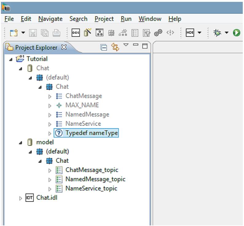Open the Project menu
The width and height of the screenshot is (244, 226).
pos(104,19)
